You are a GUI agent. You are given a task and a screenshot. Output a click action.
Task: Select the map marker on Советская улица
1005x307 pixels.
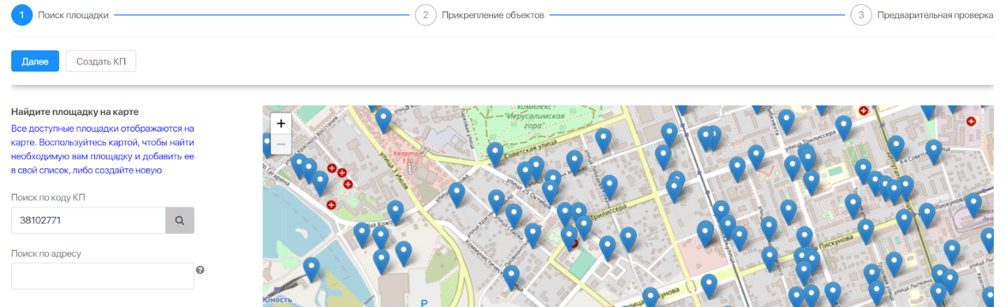495,152
